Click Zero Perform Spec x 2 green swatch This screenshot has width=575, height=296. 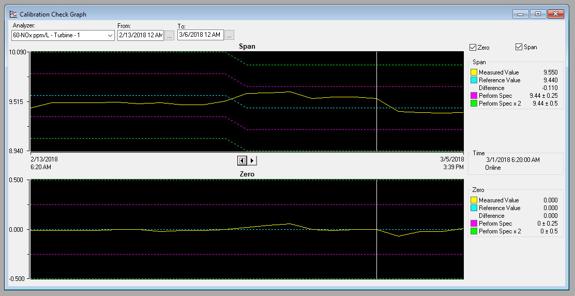pos(474,231)
